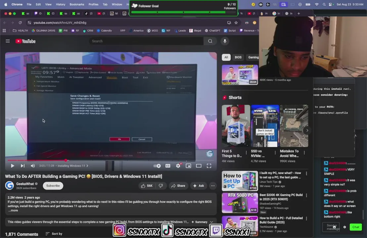Open the Best $2000 4K Gaming PC Build video
The image size is (367, 238).
pos(240,203)
